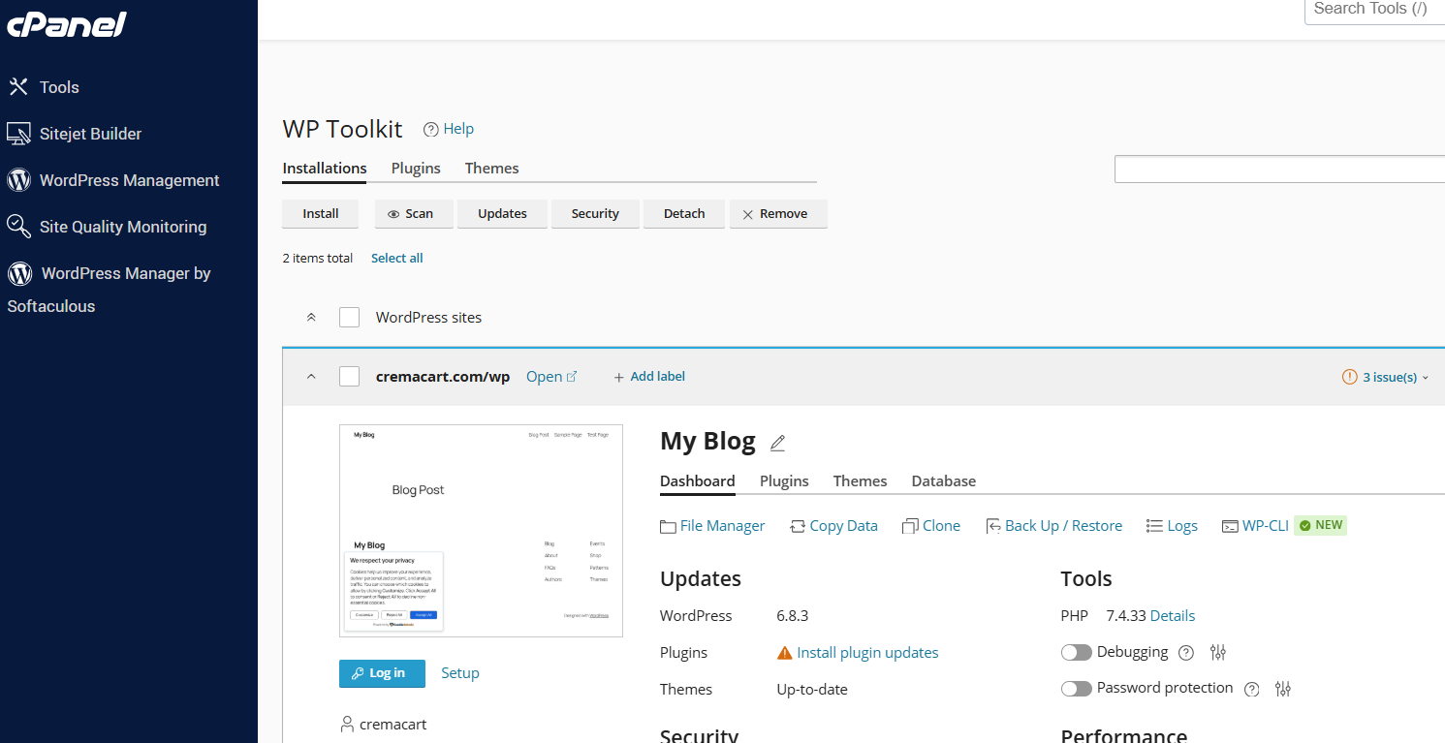1445x743 pixels.
Task: Click the green NEW badge
Action: pyautogui.click(x=1321, y=525)
